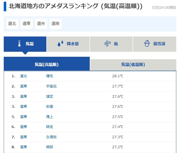The image size is (177, 153).
Task: Click the 道東 link in the 宇登呂 row
Action: click(24, 86)
